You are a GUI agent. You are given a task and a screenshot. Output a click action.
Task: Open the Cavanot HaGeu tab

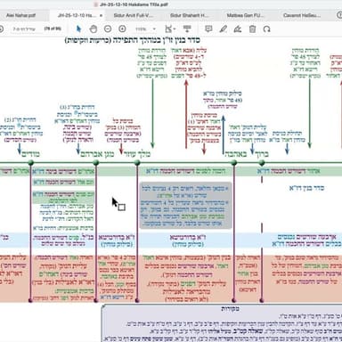pos(302,15)
